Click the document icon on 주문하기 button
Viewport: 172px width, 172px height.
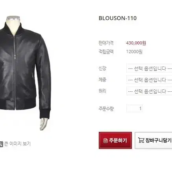[105, 141]
